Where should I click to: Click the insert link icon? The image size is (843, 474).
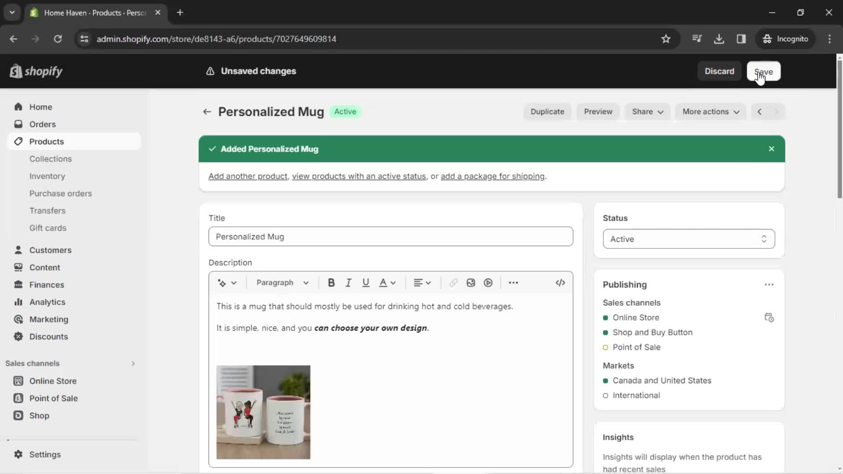454,283
